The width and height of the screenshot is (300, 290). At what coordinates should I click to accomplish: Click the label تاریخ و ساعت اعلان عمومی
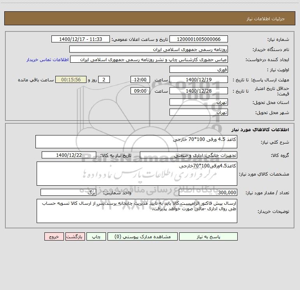pos(140,39)
